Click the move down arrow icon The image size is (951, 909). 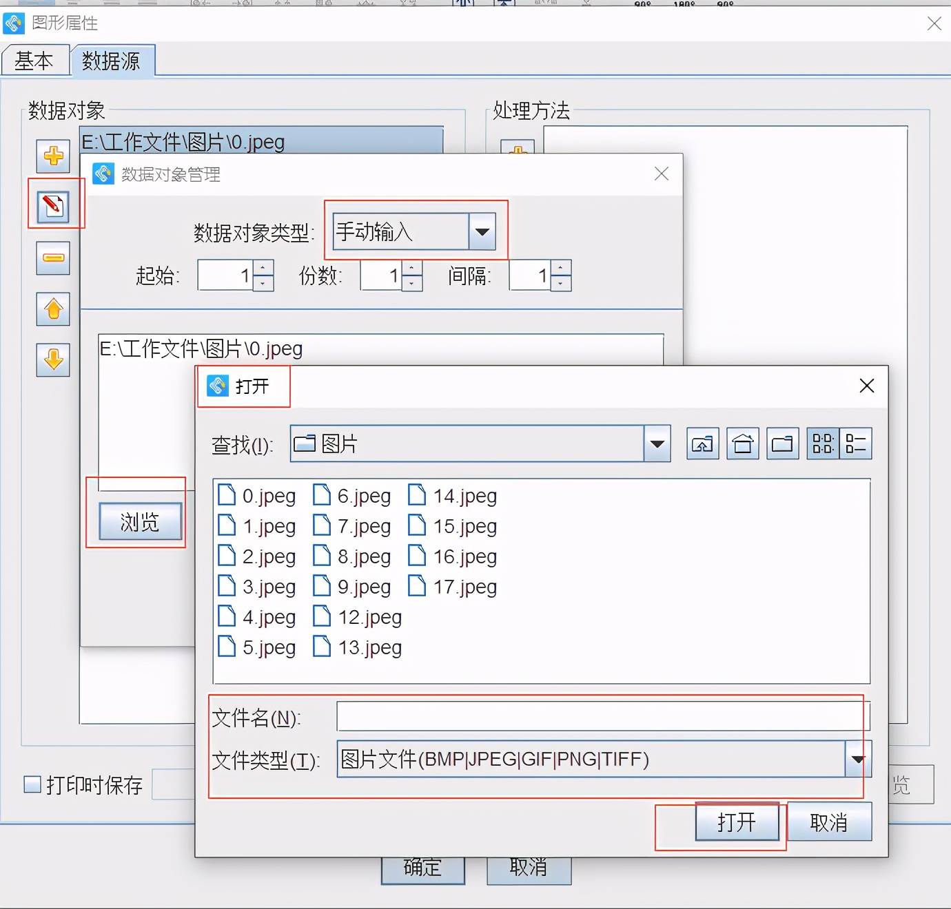pos(53,359)
